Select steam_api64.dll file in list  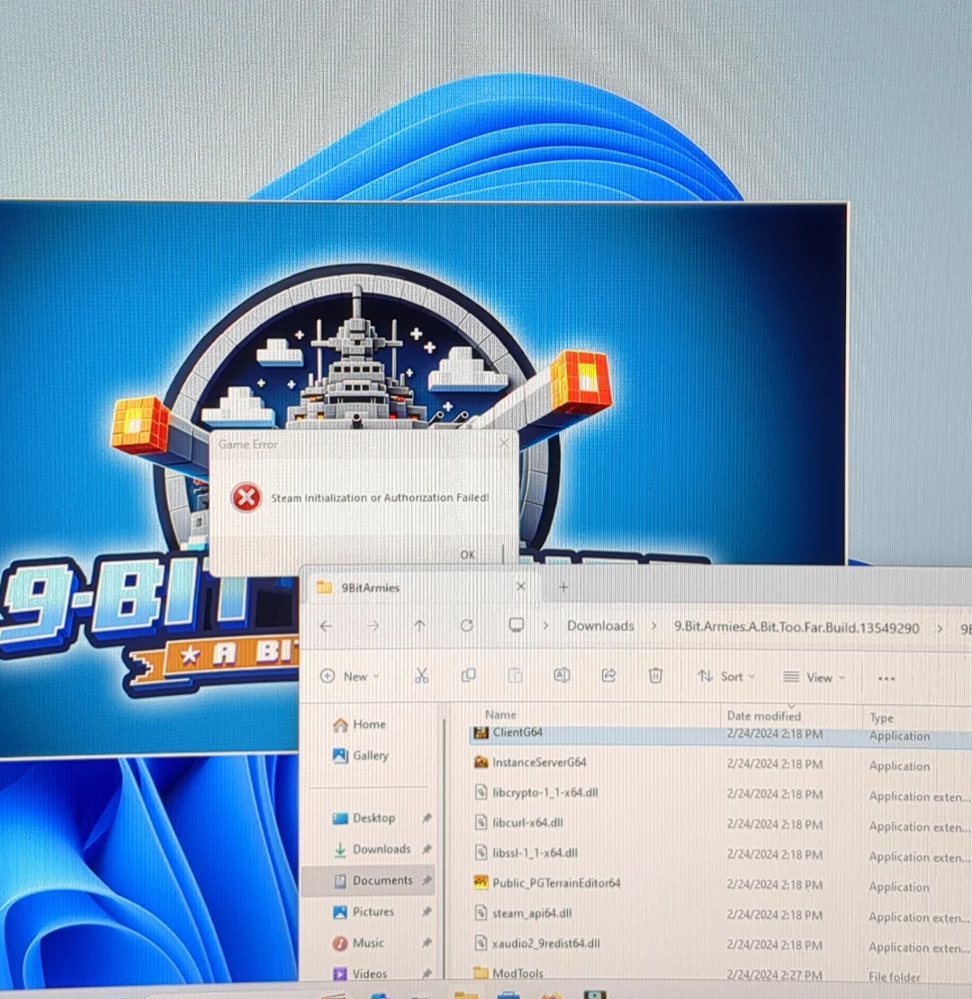[x=532, y=913]
